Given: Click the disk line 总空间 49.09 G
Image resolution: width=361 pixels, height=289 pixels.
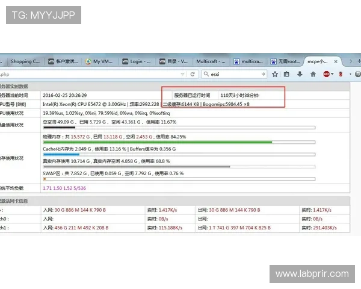Looking at the screenshot, I should (x=110, y=122).
